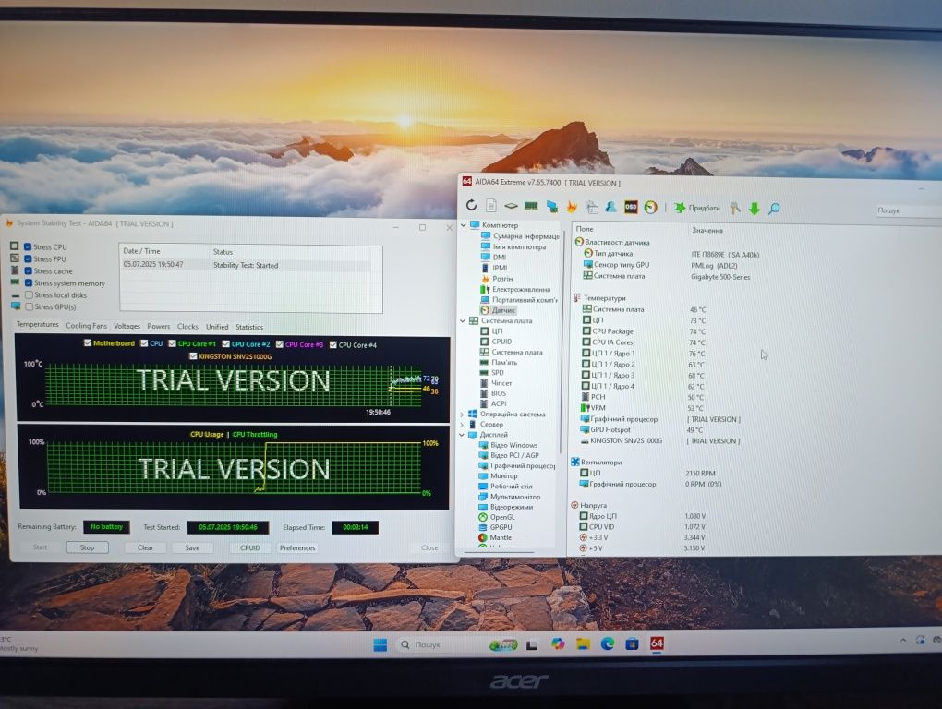Switch to the Unified tab

(217, 327)
